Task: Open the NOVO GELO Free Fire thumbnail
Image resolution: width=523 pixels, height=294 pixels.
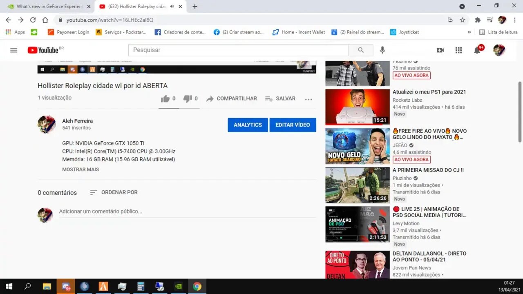Action: coord(358,146)
